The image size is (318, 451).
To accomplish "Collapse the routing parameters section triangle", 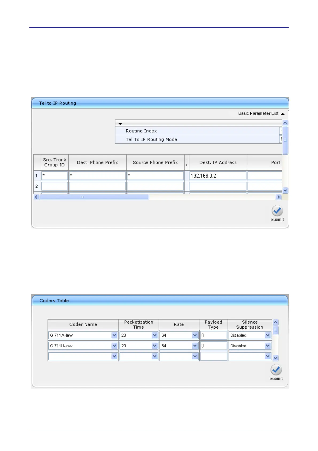I will pos(120,124).
